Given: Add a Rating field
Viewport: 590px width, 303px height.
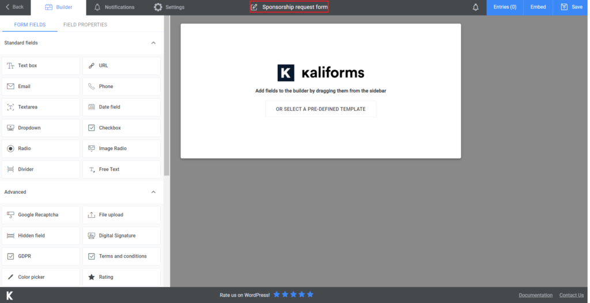Looking at the screenshot, I should click(x=122, y=277).
